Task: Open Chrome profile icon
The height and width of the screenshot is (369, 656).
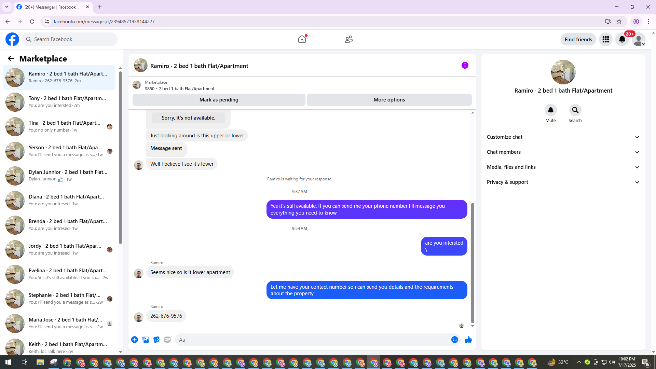Action: (x=636, y=22)
